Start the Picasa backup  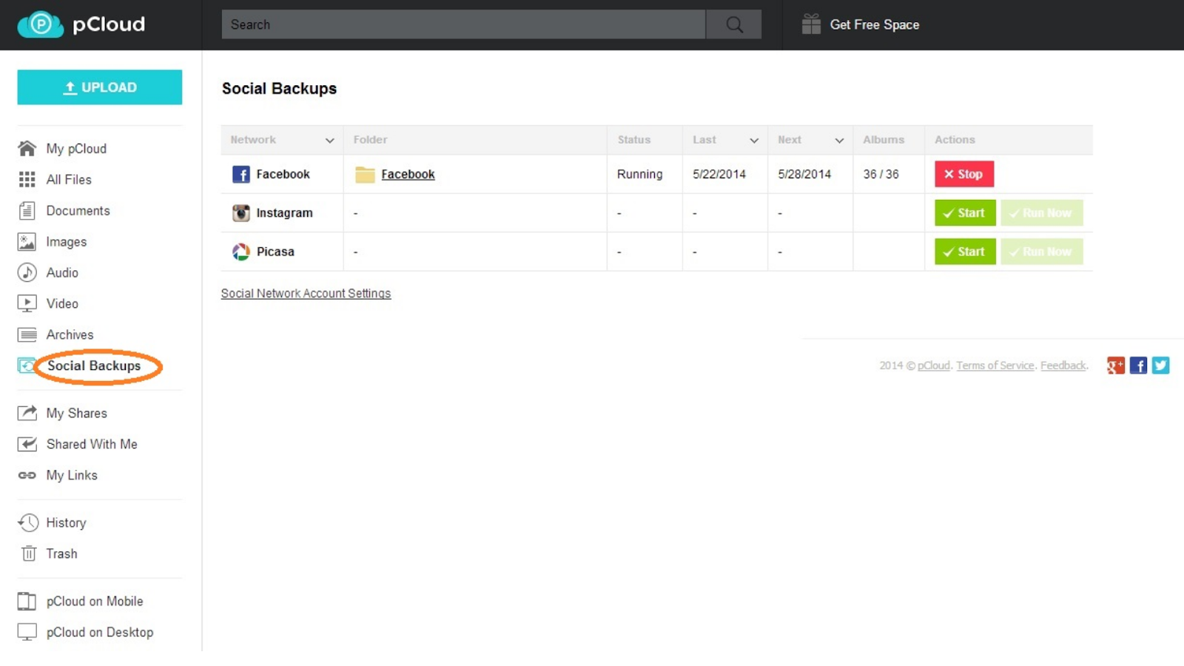(965, 252)
